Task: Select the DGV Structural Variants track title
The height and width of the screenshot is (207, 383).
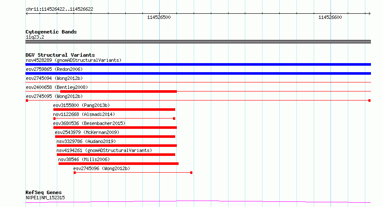Action: (60, 55)
